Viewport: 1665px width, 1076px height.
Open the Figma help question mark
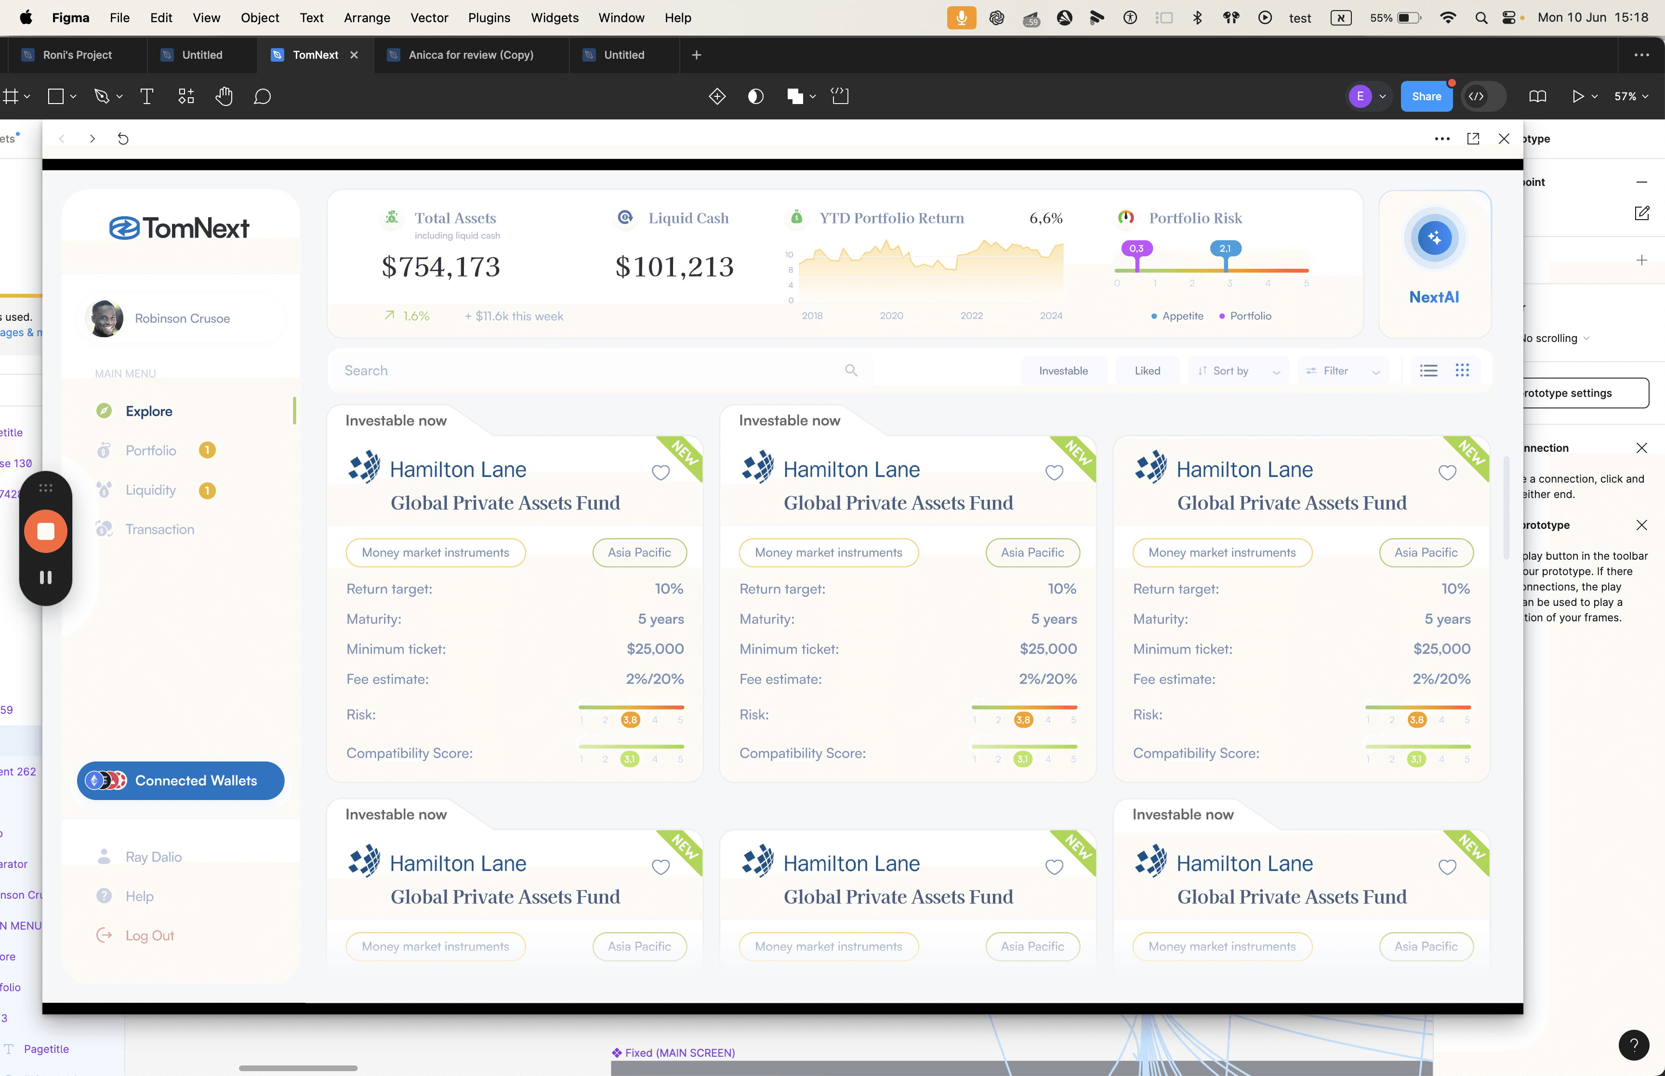(x=1634, y=1045)
